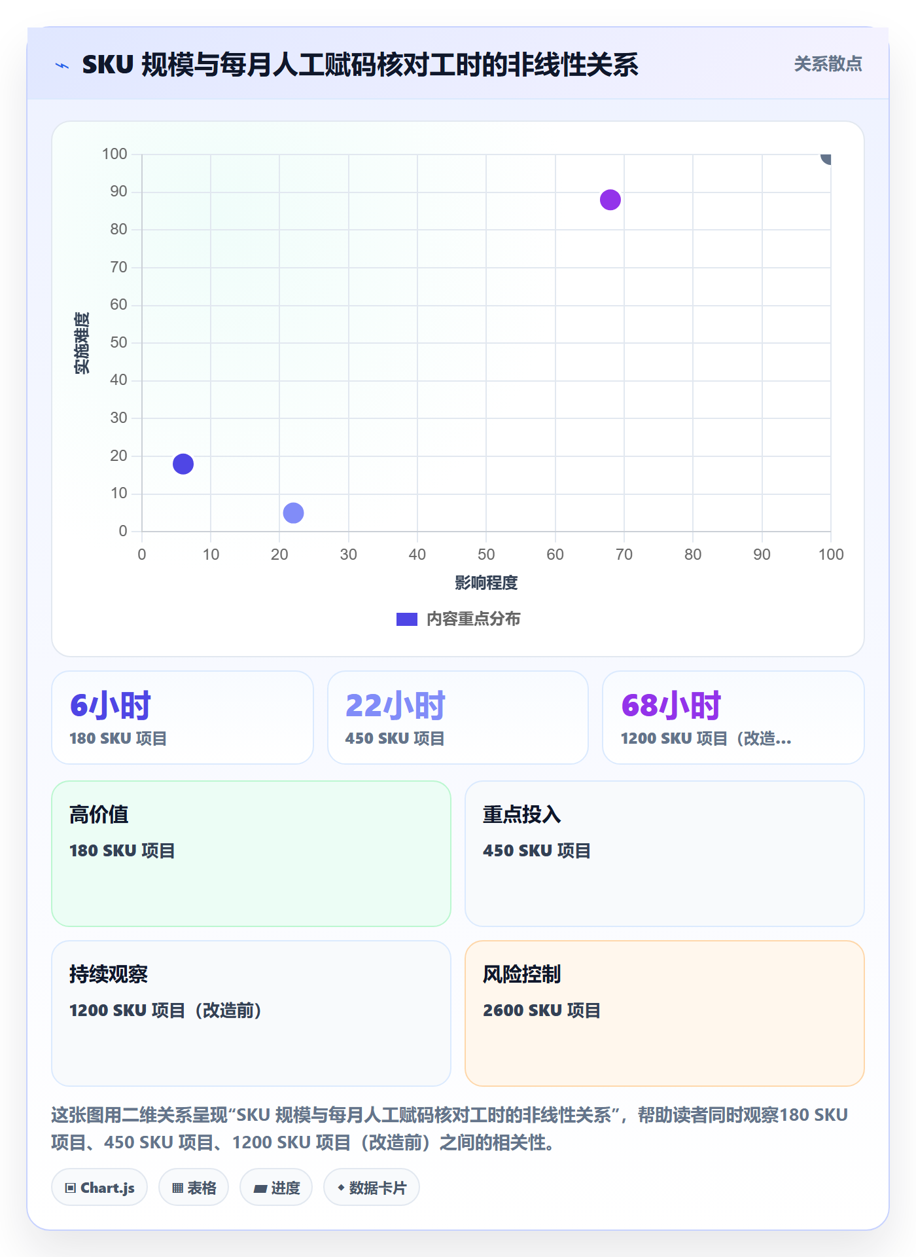Click the 表格 tag chip
916x1257 pixels.
click(194, 1188)
